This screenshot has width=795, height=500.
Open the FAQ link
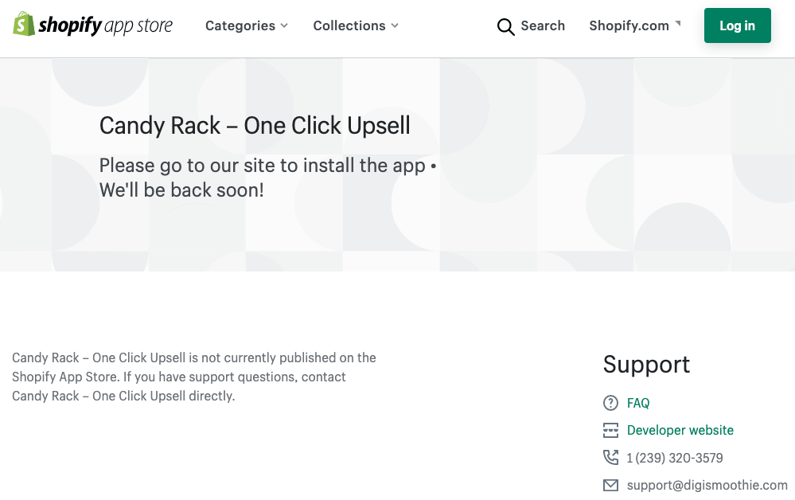(x=637, y=403)
